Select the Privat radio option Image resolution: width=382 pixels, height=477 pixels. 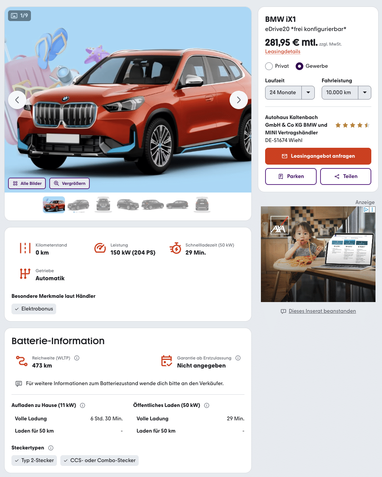tap(269, 66)
